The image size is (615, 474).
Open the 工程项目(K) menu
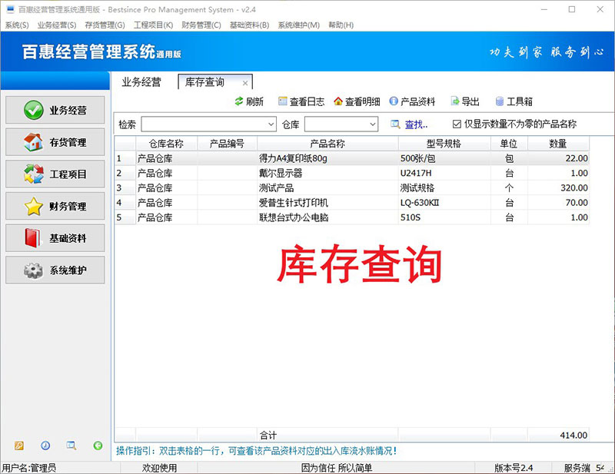[153, 25]
